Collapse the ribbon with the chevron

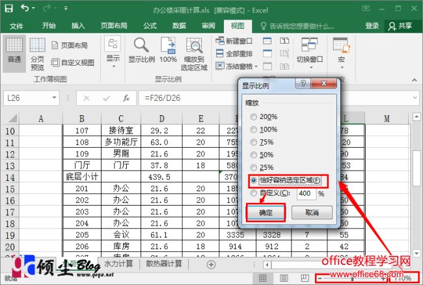coord(414,80)
